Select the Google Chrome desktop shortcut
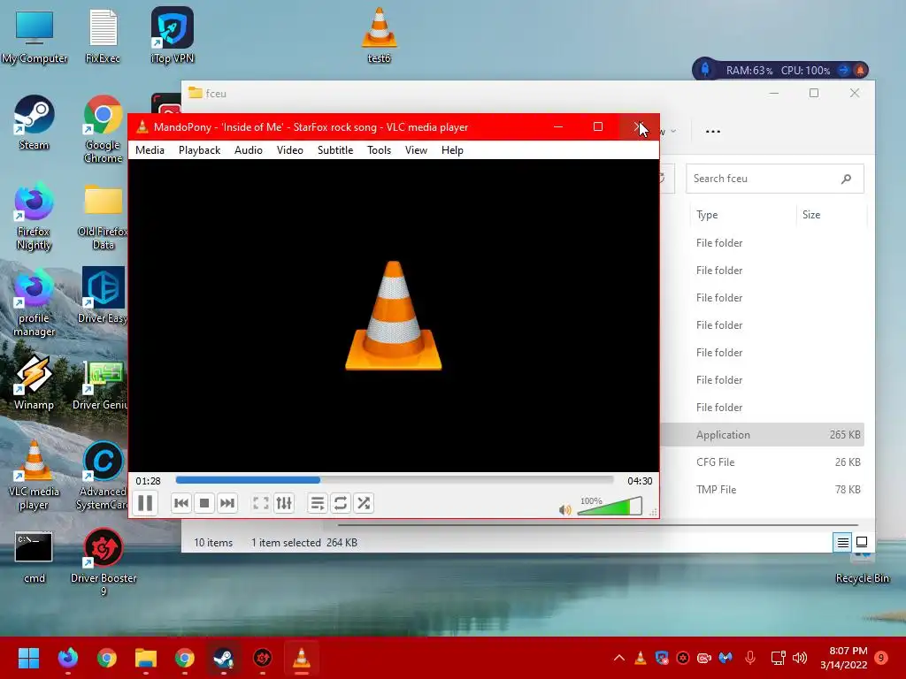This screenshot has height=679, width=906. click(x=103, y=129)
